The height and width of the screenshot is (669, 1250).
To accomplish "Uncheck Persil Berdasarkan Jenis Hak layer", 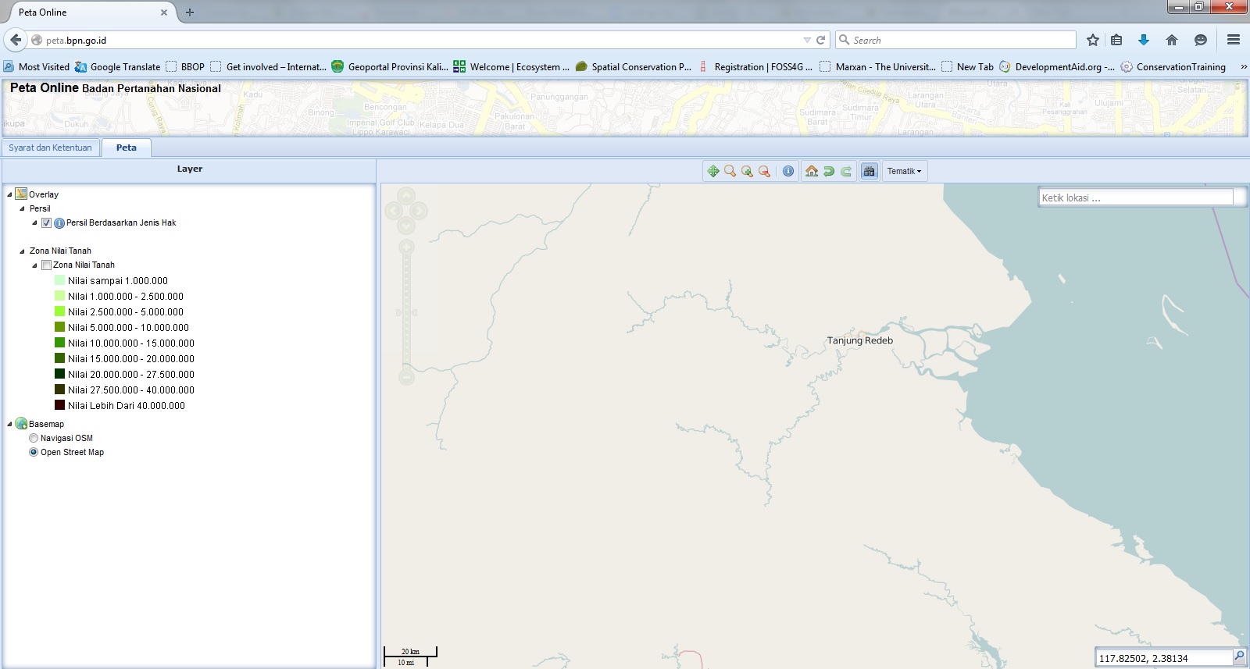I will 47,223.
